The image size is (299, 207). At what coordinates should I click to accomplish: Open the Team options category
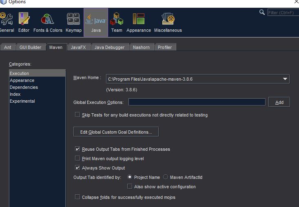point(117,22)
